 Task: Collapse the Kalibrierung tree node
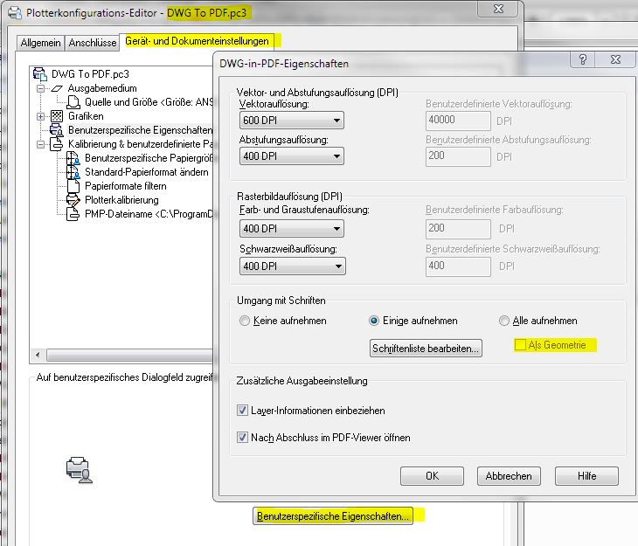point(41,144)
